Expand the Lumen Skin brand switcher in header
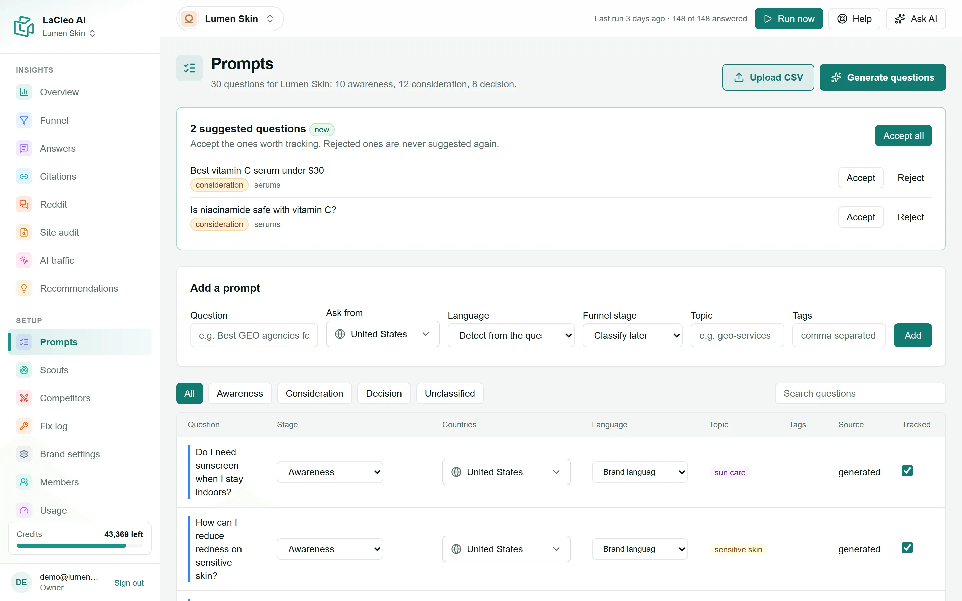 point(230,19)
